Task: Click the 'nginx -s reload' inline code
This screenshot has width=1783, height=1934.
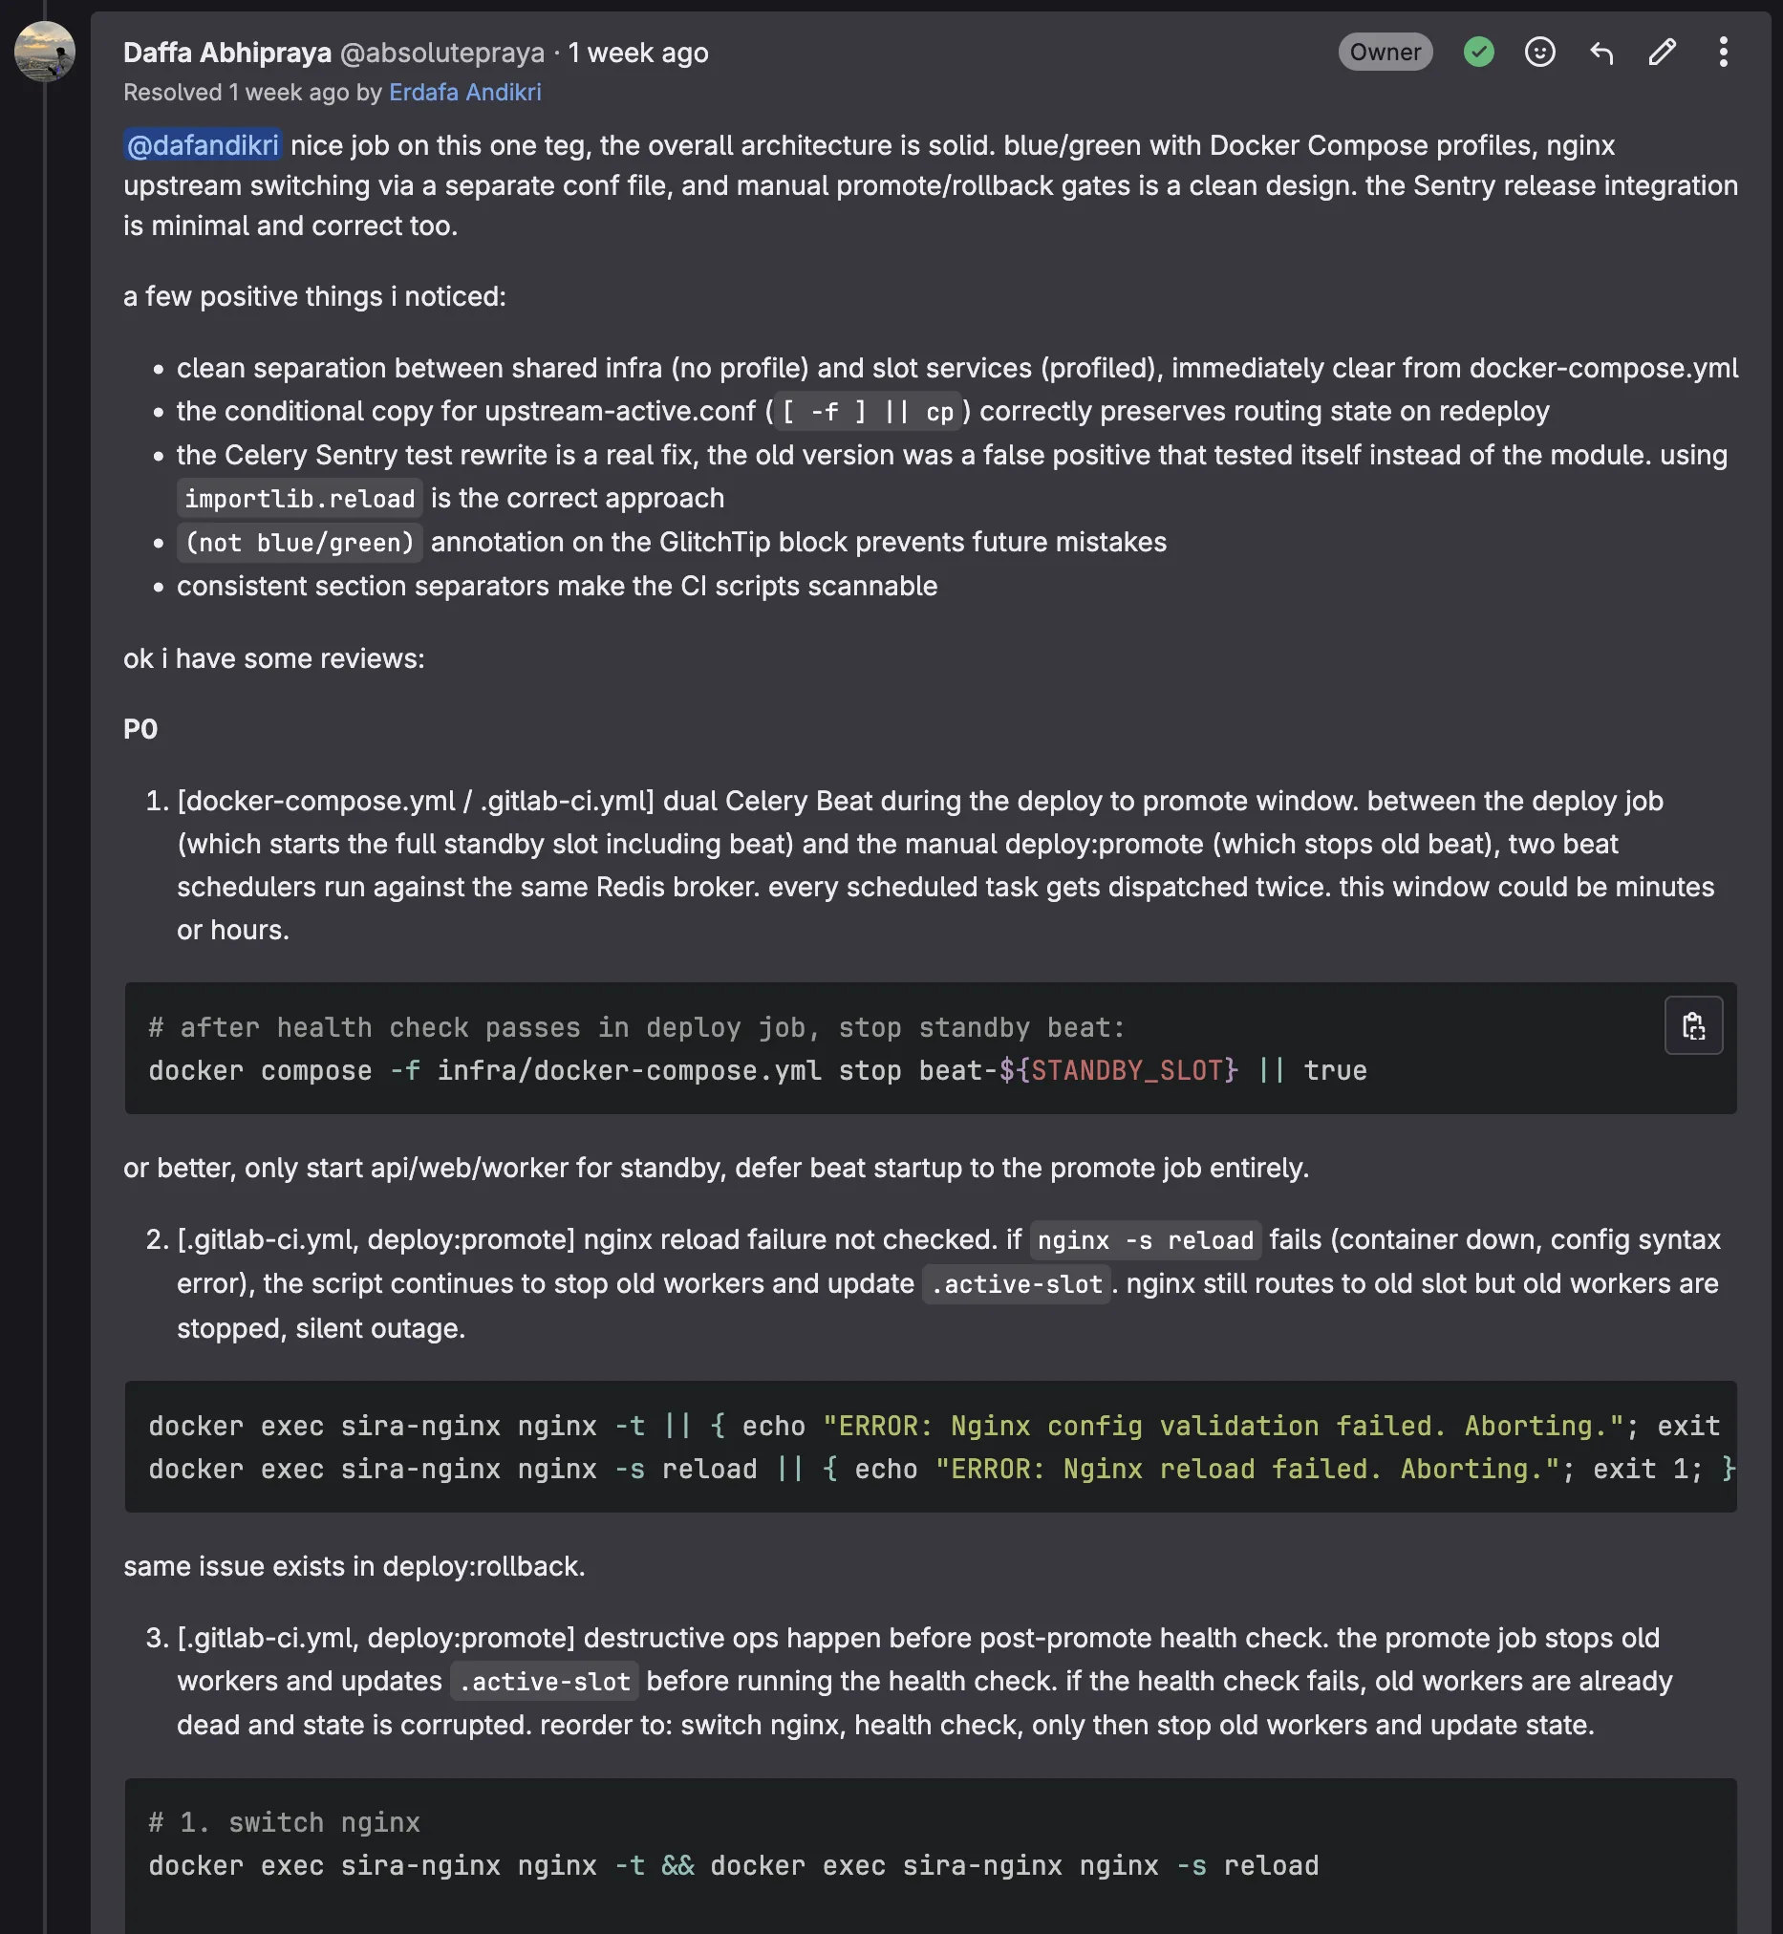Action: (1145, 1240)
